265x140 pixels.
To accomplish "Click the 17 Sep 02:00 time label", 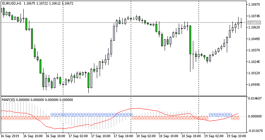I will [78, 136].
